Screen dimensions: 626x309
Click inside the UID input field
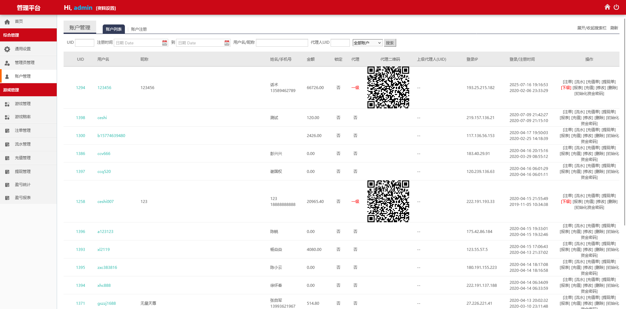point(84,43)
